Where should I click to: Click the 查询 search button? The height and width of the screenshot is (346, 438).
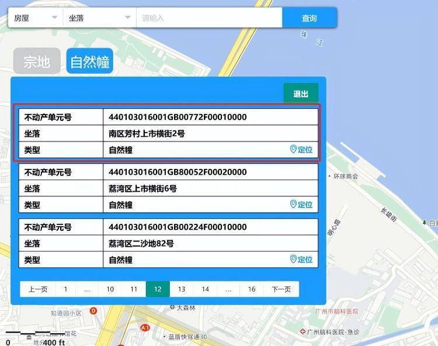pyautogui.click(x=310, y=18)
